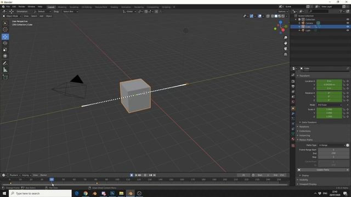Open the Edit menu
351x197 pixels.
pyautogui.click(x=14, y=7)
